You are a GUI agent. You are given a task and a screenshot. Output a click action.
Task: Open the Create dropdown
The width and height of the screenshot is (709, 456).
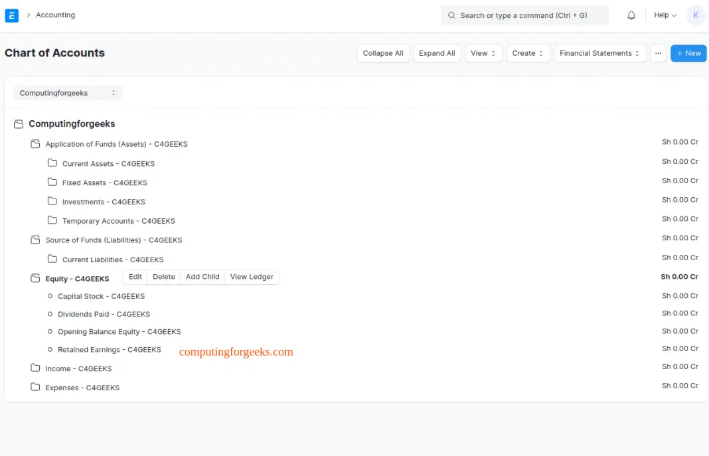(528, 53)
